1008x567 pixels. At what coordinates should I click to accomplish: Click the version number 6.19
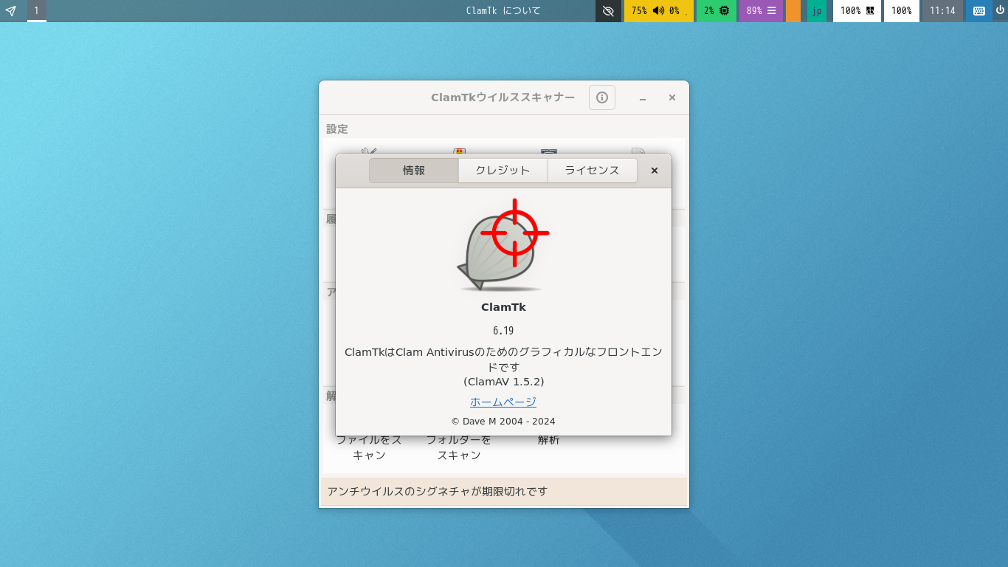tap(503, 331)
